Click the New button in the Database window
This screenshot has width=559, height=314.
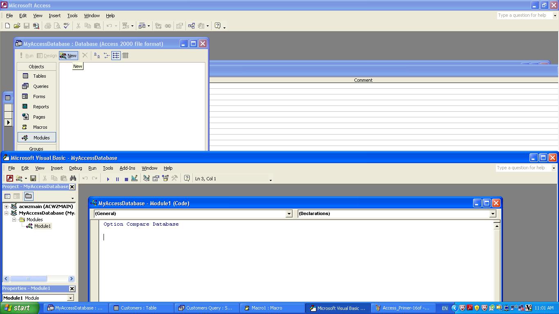[68, 56]
